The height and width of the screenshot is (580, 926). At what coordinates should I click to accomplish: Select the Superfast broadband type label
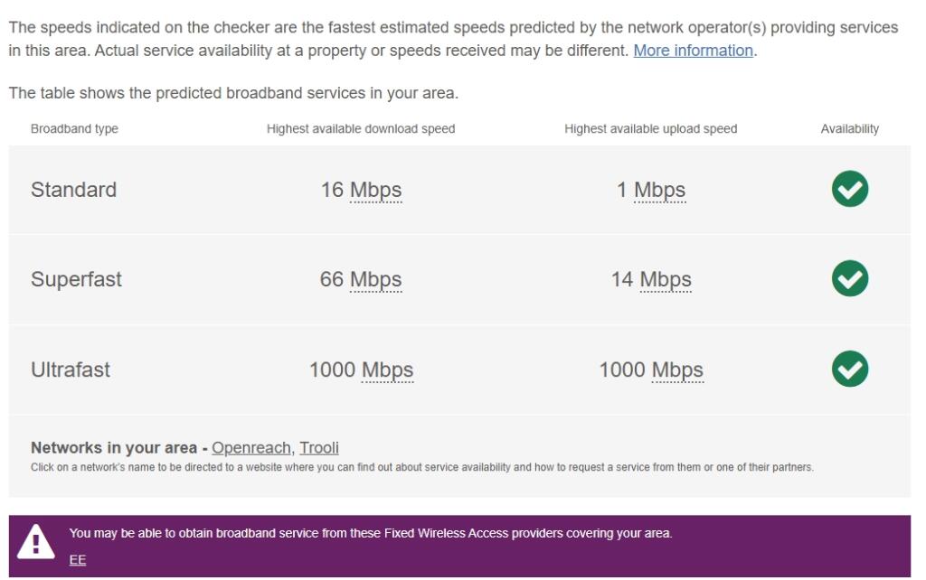click(x=76, y=279)
